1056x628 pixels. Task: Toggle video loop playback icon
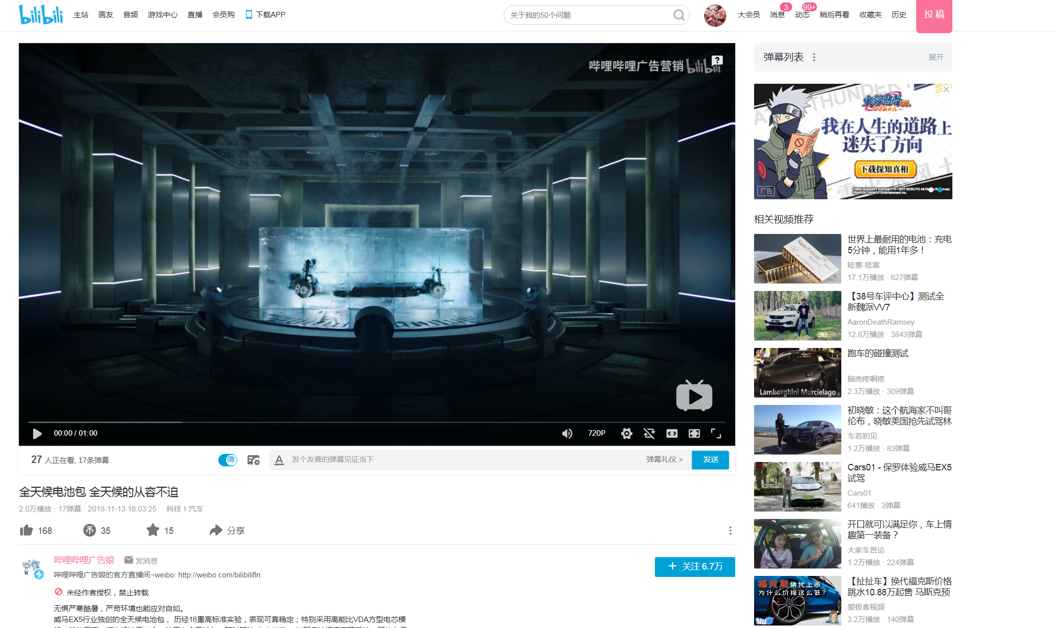tap(649, 434)
